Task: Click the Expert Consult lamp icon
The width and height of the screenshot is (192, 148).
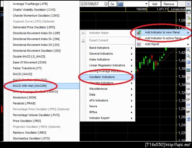Action: pyautogui.click(x=83, y=40)
